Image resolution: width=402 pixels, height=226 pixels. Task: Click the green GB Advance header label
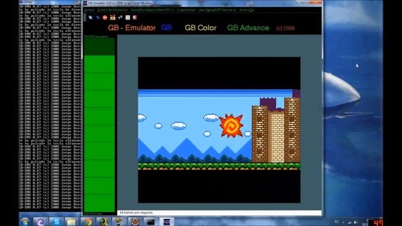tap(248, 28)
